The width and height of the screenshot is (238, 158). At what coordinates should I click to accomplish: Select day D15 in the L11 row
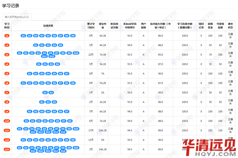point(63,132)
